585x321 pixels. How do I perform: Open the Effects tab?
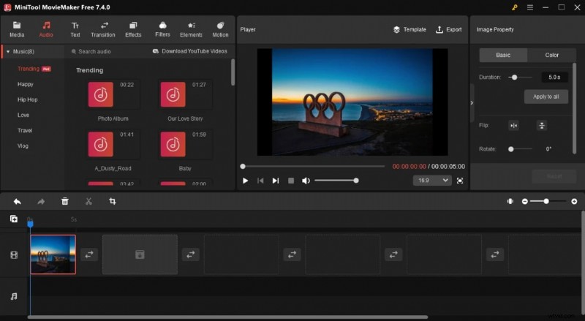133,29
